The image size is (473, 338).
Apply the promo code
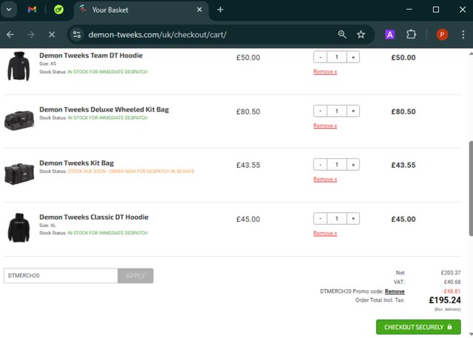(x=135, y=276)
